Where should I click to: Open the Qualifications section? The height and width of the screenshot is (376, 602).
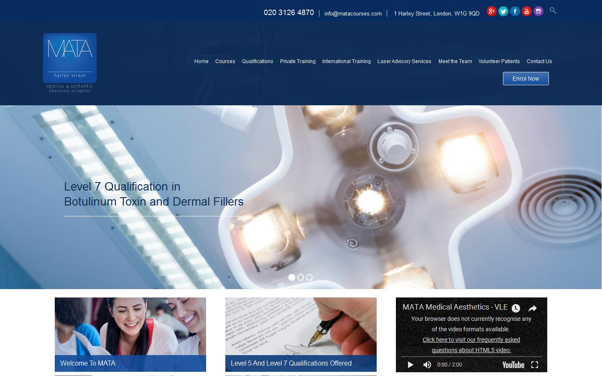[x=258, y=61]
